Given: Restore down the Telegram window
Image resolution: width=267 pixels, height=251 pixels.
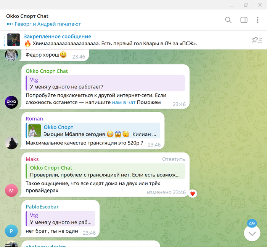Looking at the screenshot, I should [x=246, y=5].
